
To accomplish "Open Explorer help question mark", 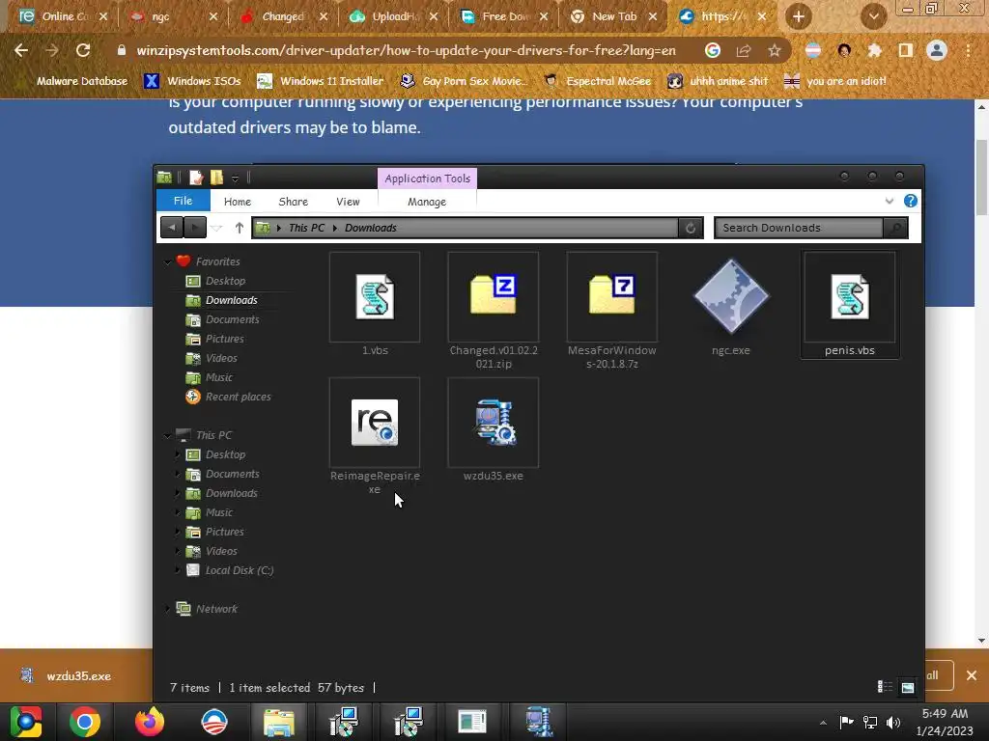I will coord(910,201).
